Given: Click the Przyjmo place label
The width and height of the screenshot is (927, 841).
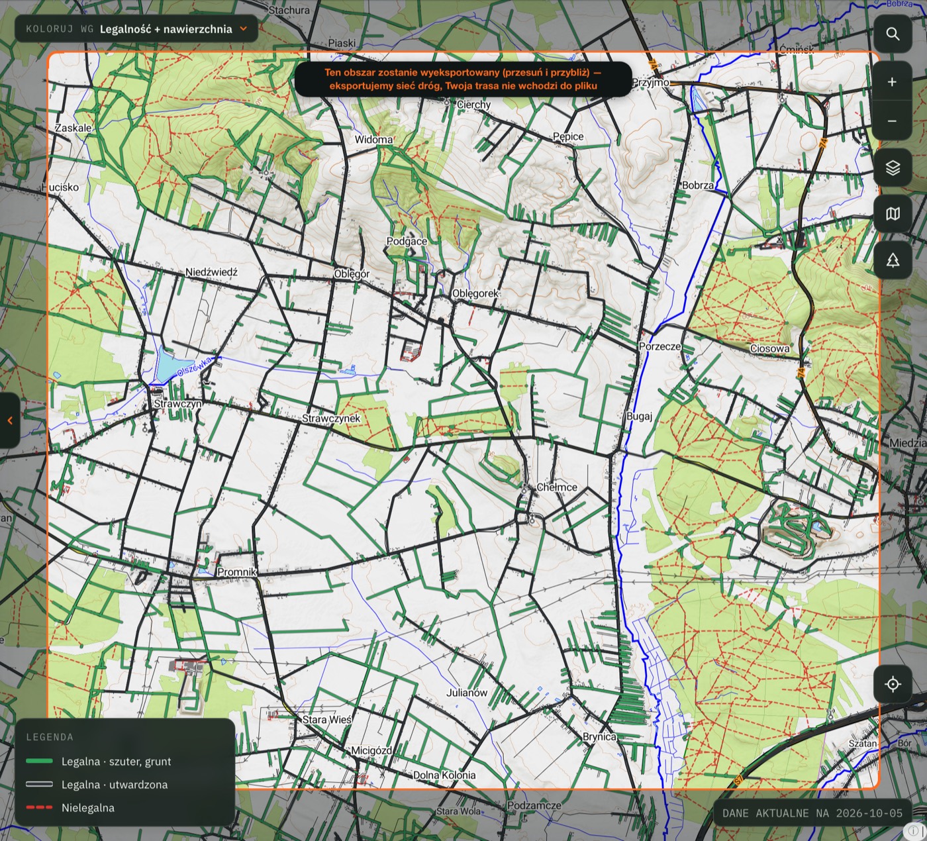Looking at the screenshot, I should [651, 83].
